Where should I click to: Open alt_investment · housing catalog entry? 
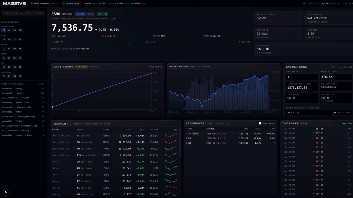point(23,130)
